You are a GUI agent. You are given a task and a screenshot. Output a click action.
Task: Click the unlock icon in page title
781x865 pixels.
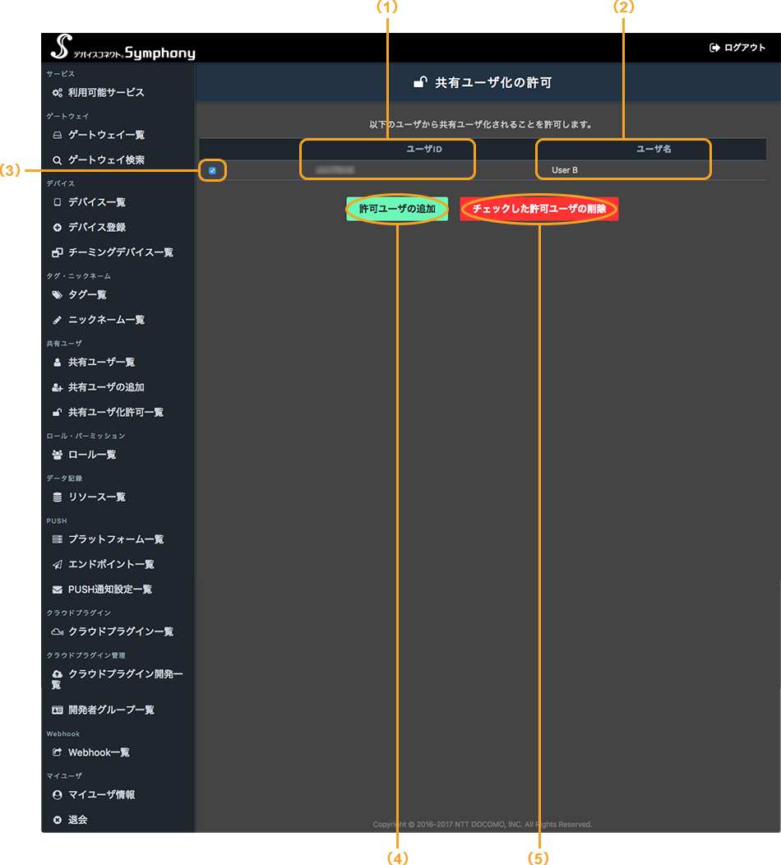coord(420,82)
